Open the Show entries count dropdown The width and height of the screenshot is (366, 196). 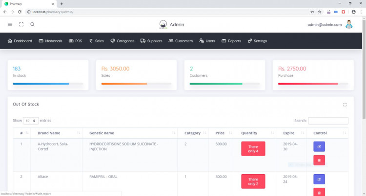[x=31, y=121]
